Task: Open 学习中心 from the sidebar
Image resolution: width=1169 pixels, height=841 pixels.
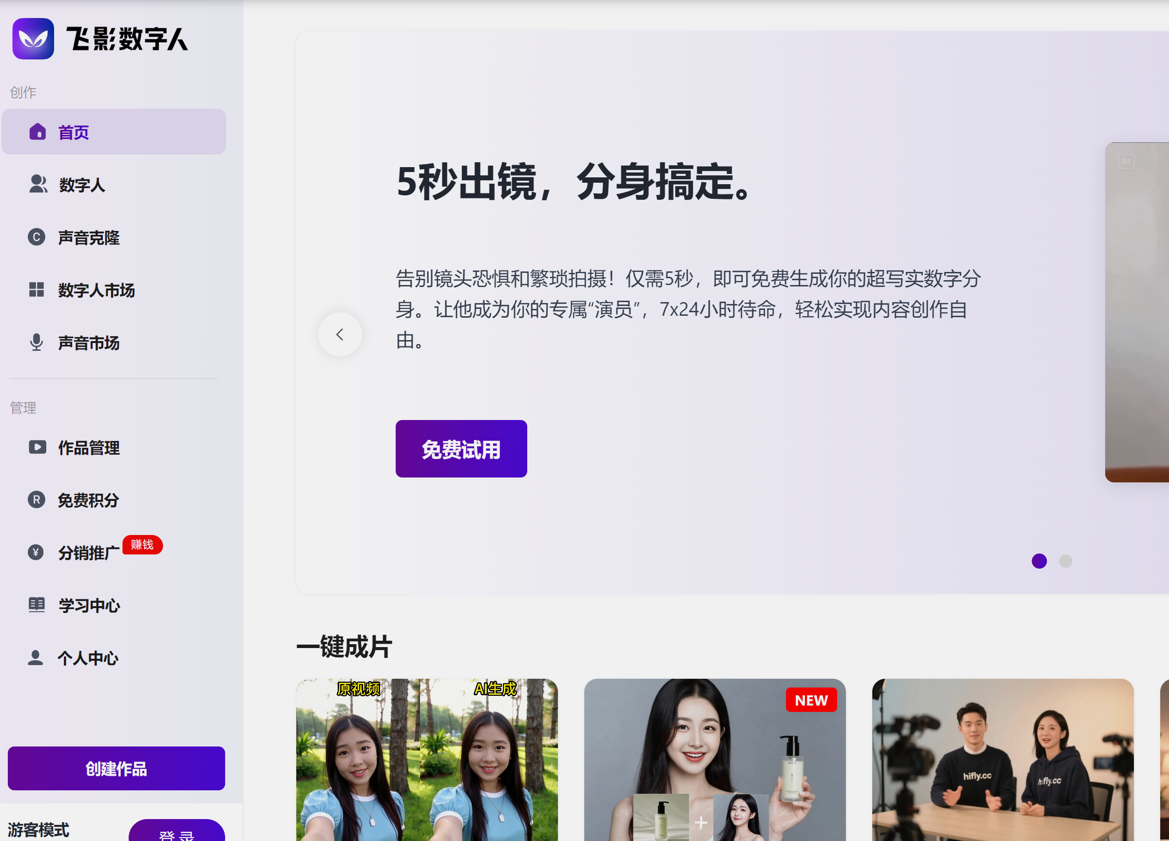Action: pyautogui.click(x=88, y=605)
